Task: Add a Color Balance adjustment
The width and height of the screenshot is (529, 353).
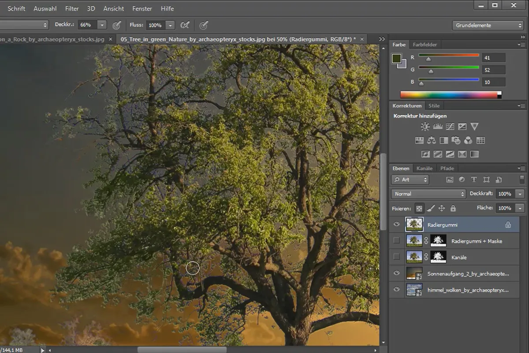Action: click(x=431, y=140)
